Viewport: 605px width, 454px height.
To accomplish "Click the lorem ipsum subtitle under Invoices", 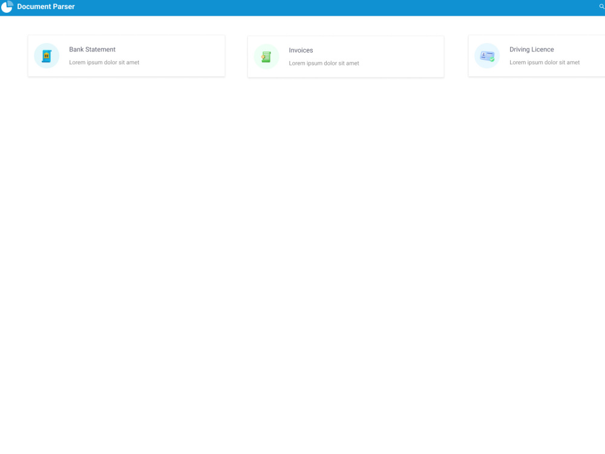I will coord(324,63).
